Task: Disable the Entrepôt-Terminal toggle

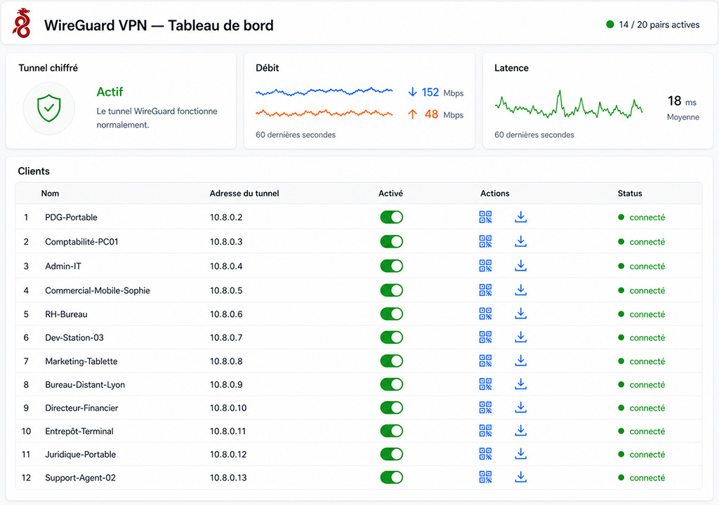Action: click(392, 431)
